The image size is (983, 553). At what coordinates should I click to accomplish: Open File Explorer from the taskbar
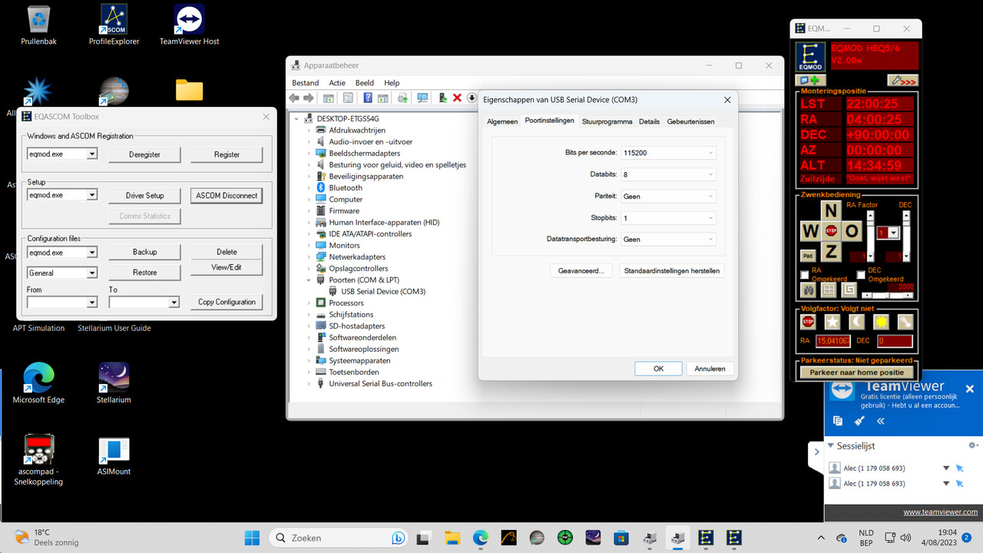(x=452, y=538)
